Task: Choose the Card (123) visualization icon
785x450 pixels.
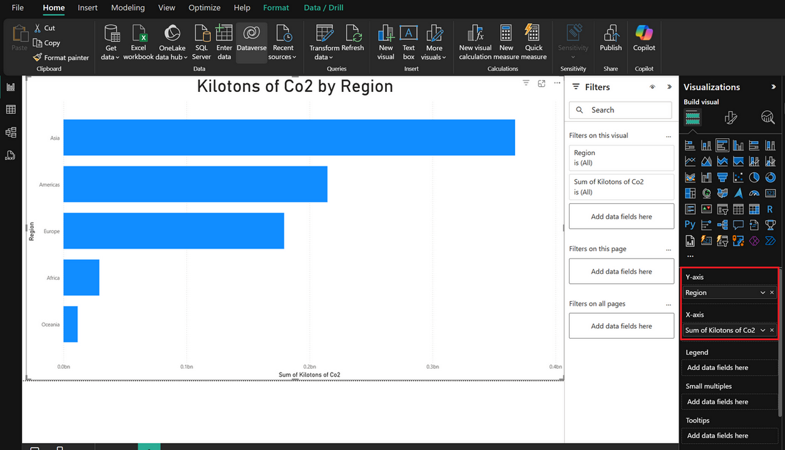Action: point(771,193)
